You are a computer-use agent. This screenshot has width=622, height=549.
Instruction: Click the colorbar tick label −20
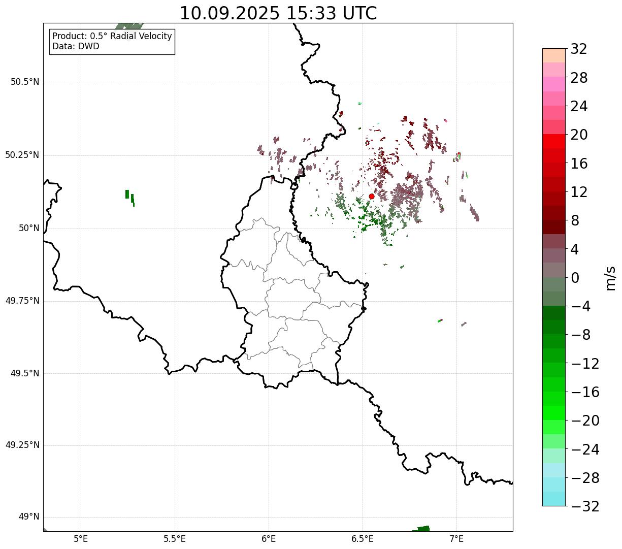click(x=585, y=421)
